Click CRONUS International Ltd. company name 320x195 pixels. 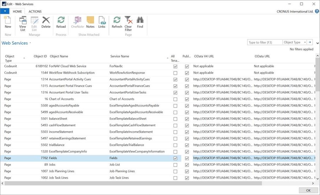[295, 11]
